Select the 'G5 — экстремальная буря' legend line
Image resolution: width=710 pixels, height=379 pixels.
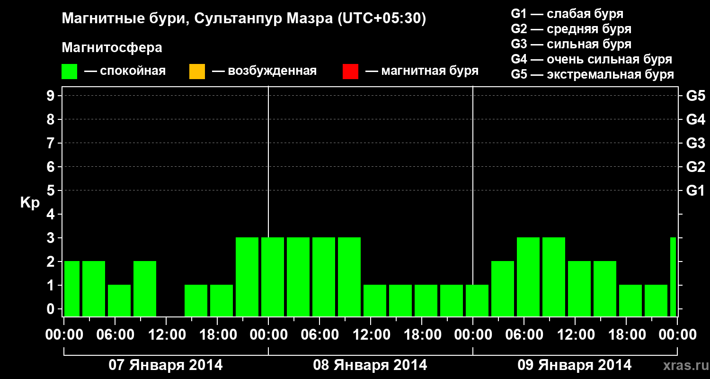(593, 74)
